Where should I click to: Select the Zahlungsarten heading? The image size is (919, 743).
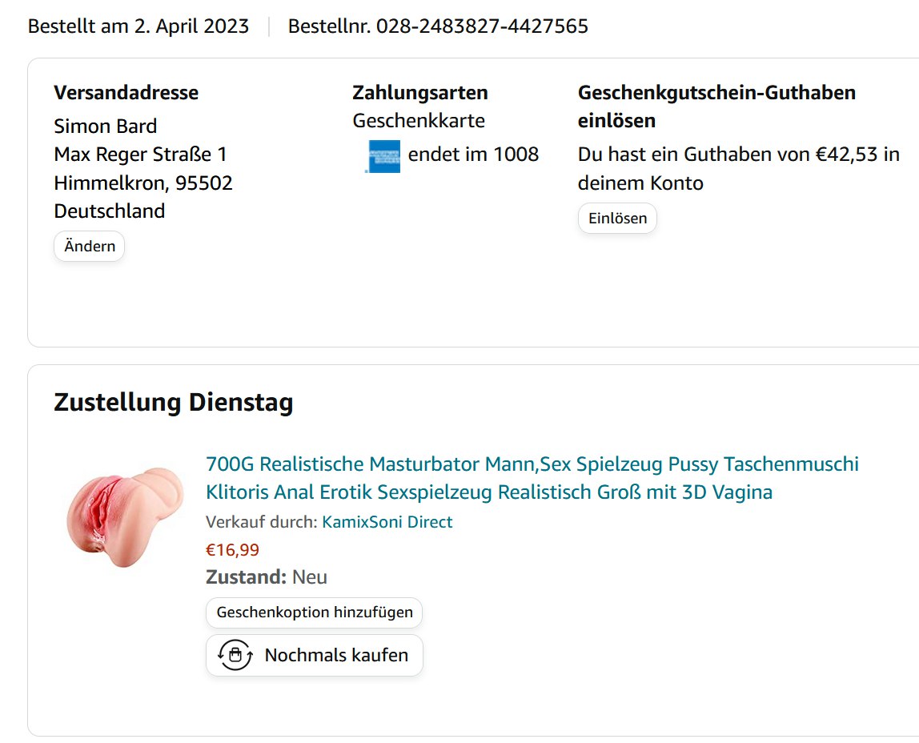pyautogui.click(x=419, y=93)
